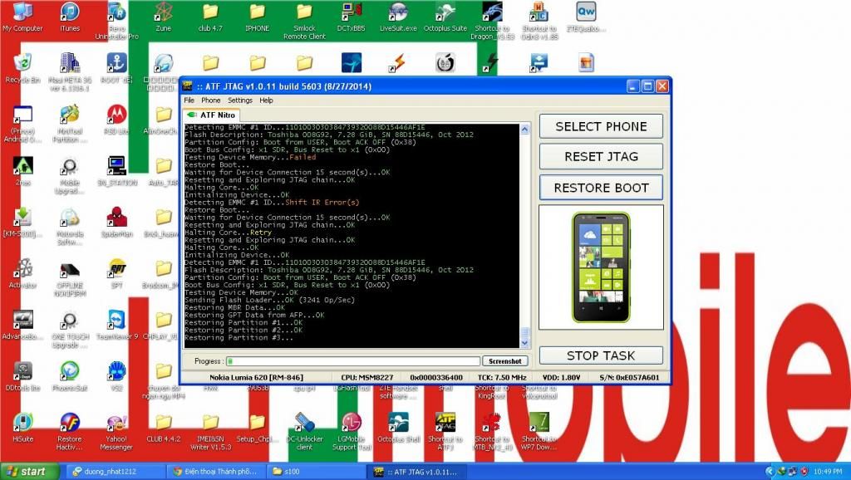851x480 pixels.
Task: Launch iTunes from the desktop
Action: pyautogui.click(x=70, y=17)
